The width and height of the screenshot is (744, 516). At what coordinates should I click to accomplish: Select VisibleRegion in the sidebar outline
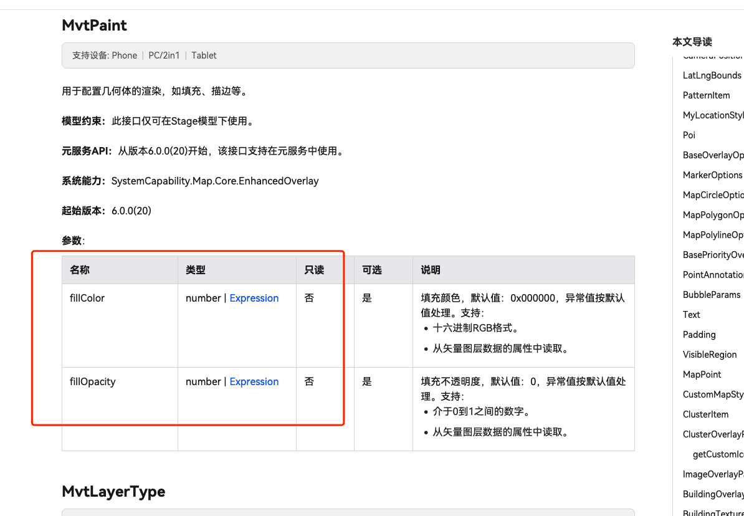point(709,355)
